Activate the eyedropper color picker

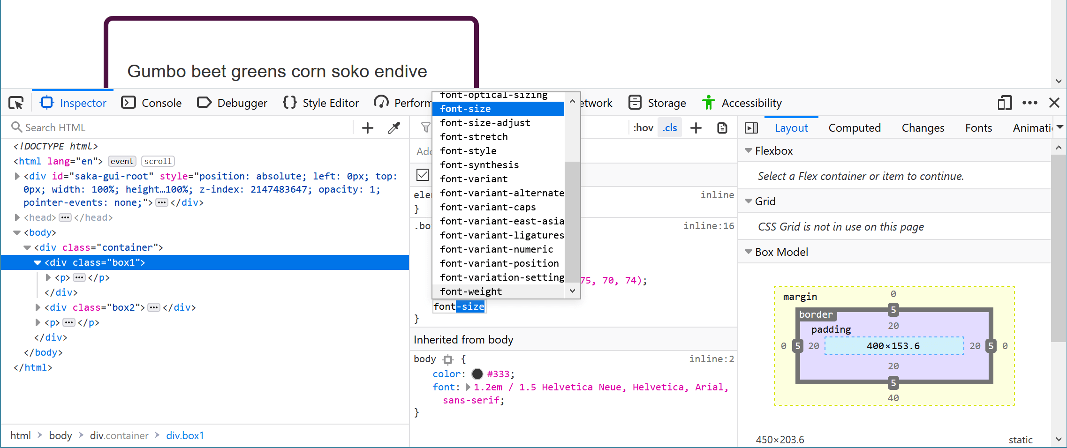click(394, 127)
